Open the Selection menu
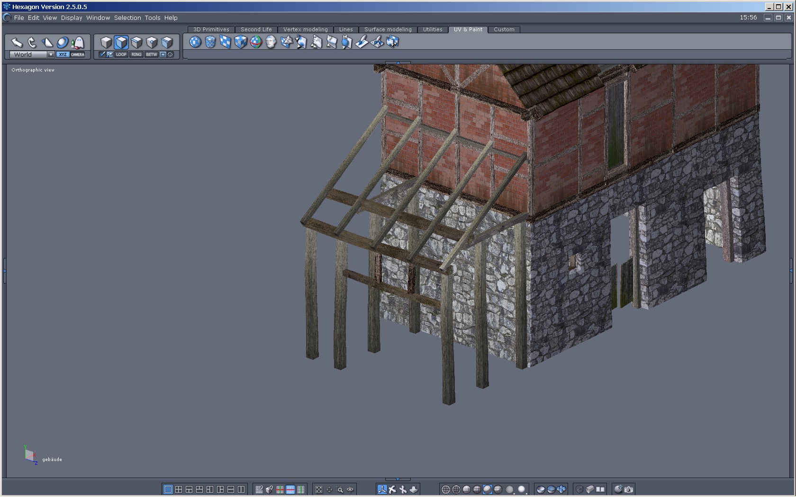The image size is (796, 497). tap(127, 18)
